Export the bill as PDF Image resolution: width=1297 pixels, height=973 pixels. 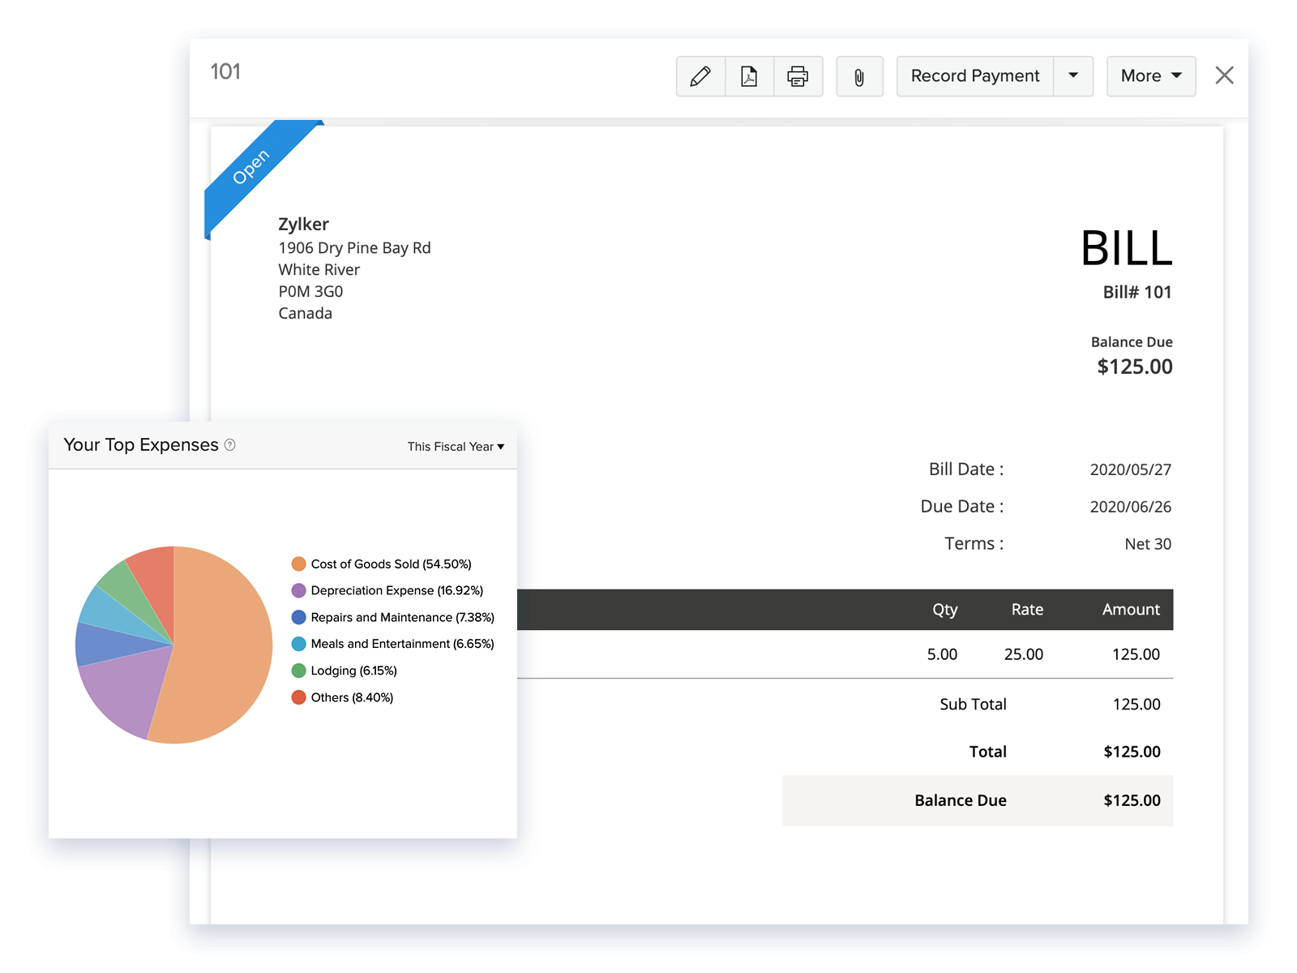click(748, 75)
